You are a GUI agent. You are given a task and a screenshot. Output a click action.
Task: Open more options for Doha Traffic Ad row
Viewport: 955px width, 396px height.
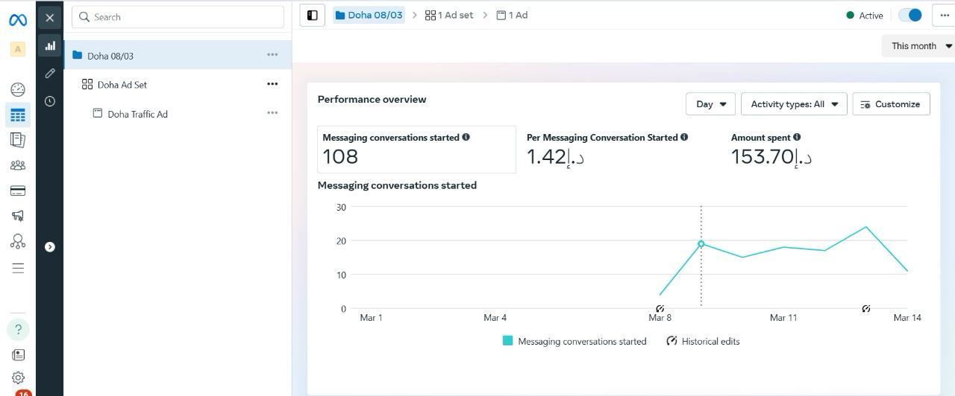(272, 112)
